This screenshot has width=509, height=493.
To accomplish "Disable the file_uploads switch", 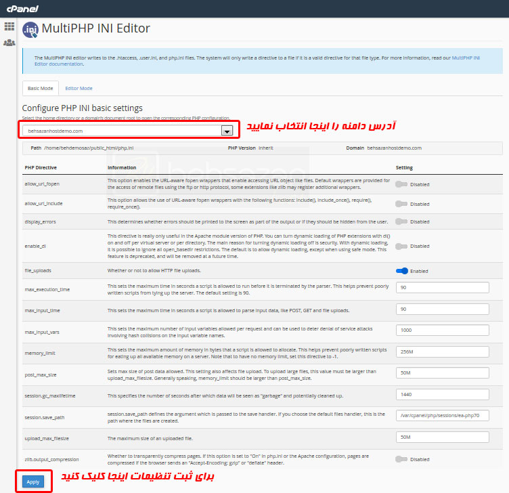I will (402, 271).
